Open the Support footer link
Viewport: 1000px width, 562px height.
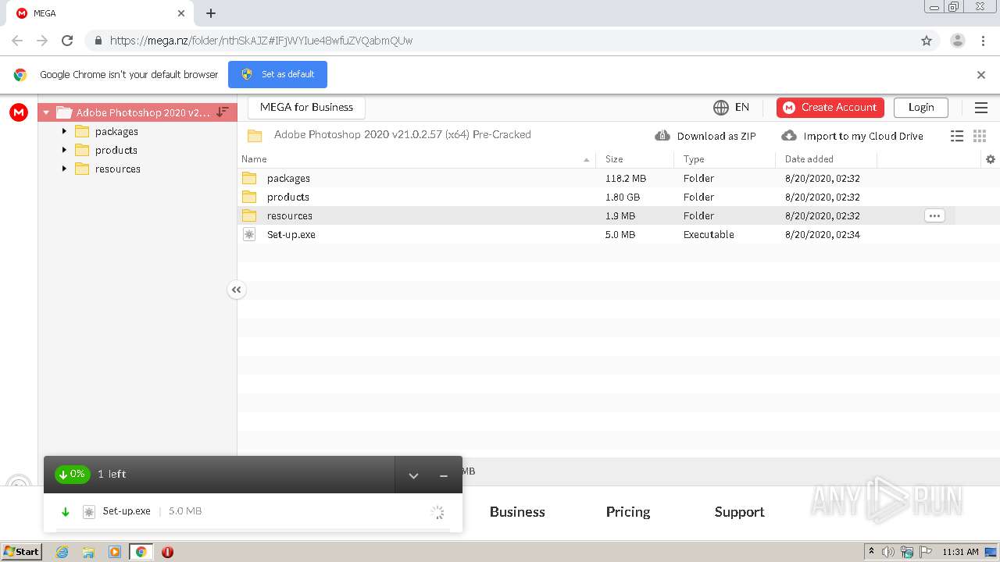pos(739,512)
